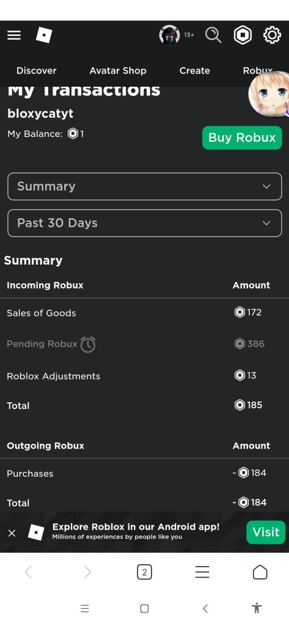289x626 pixels.
Task: Switch to the Avatar Shop tab
Action: [118, 71]
